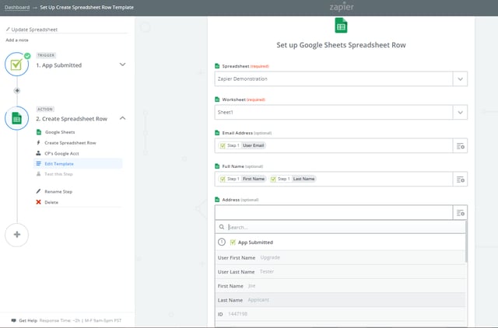Choose User First Name 'Upgrade' option
This screenshot has height=328, width=498.
coord(341,257)
